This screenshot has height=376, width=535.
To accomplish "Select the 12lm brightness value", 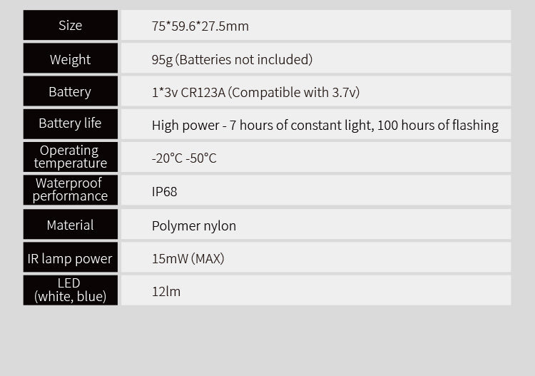I will (x=166, y=292).
